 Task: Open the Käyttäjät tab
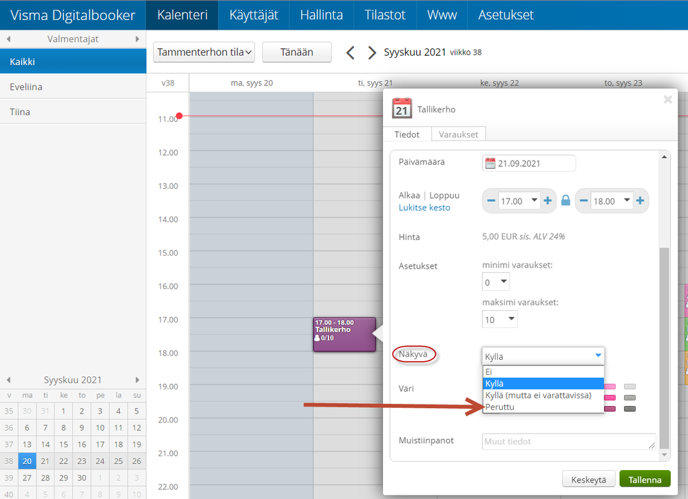click(253, 15)
